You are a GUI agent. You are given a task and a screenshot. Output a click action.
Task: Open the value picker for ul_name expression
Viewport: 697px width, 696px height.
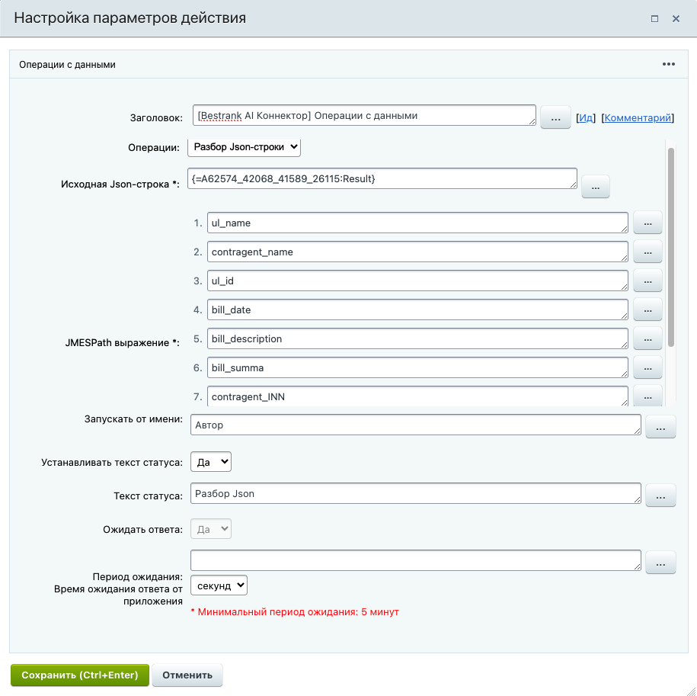tap(647, 223)
